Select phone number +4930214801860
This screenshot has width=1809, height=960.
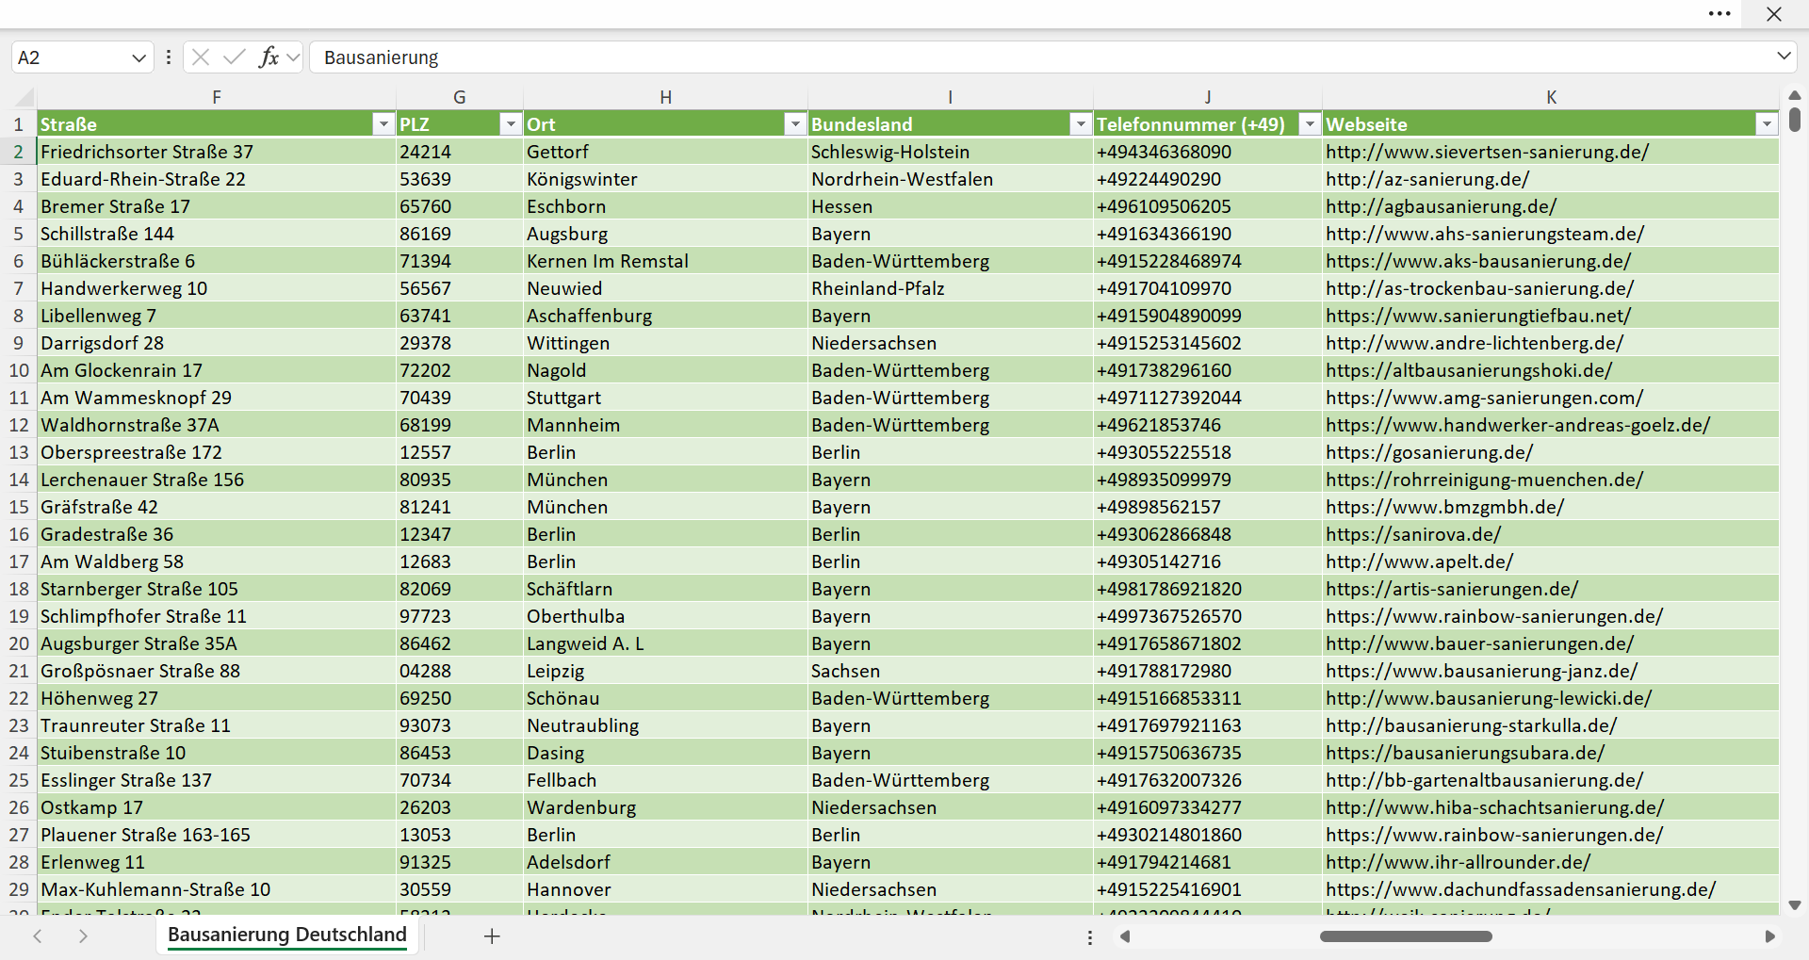[x=1208, y=835]
